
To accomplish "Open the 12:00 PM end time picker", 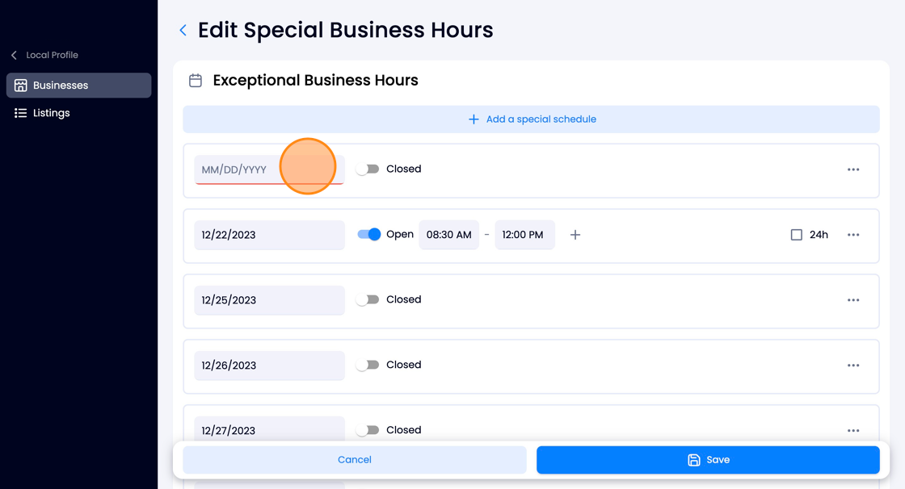I will click(x=524, y=235).
